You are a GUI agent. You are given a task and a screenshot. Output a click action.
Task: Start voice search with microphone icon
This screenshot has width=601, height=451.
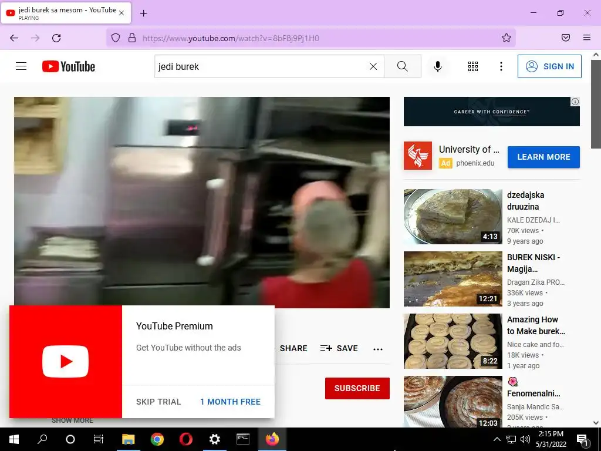pyautogui.click(x=438, y=66)
